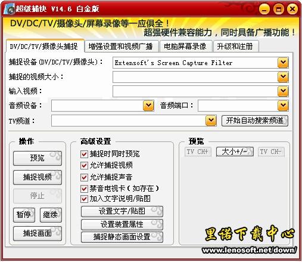The height and width of the screenshot is (262, 302).
Task: Open the 音频设备 dropdown arrow
Action: (x=148, y=106)
